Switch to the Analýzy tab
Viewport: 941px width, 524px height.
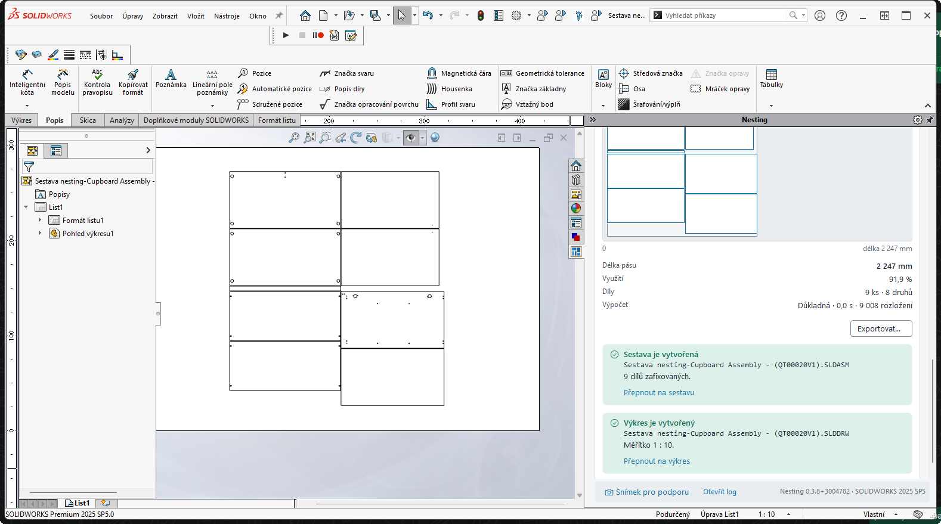point(122,120)
